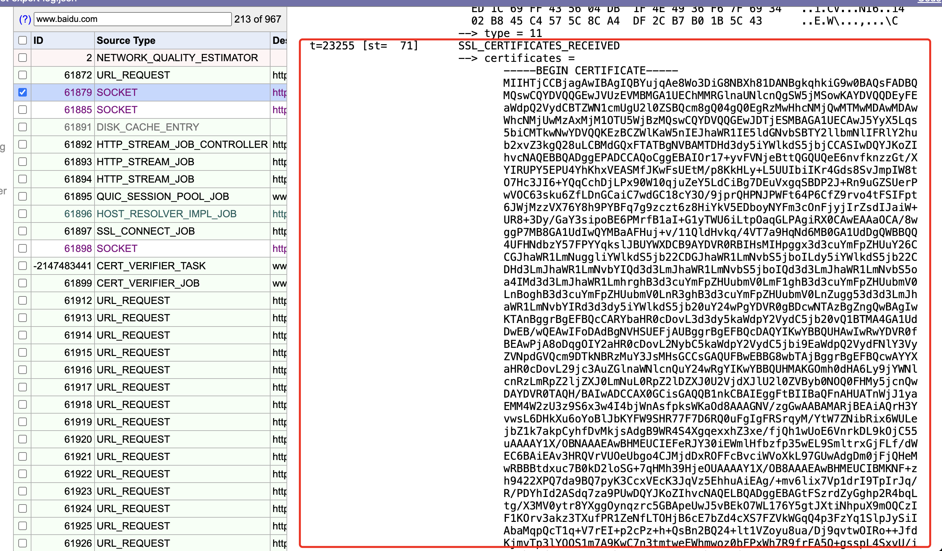The image size is (942, 551).
Task: Check the box for URL_REQUEST 61926
Action: [x=23, y=543]
